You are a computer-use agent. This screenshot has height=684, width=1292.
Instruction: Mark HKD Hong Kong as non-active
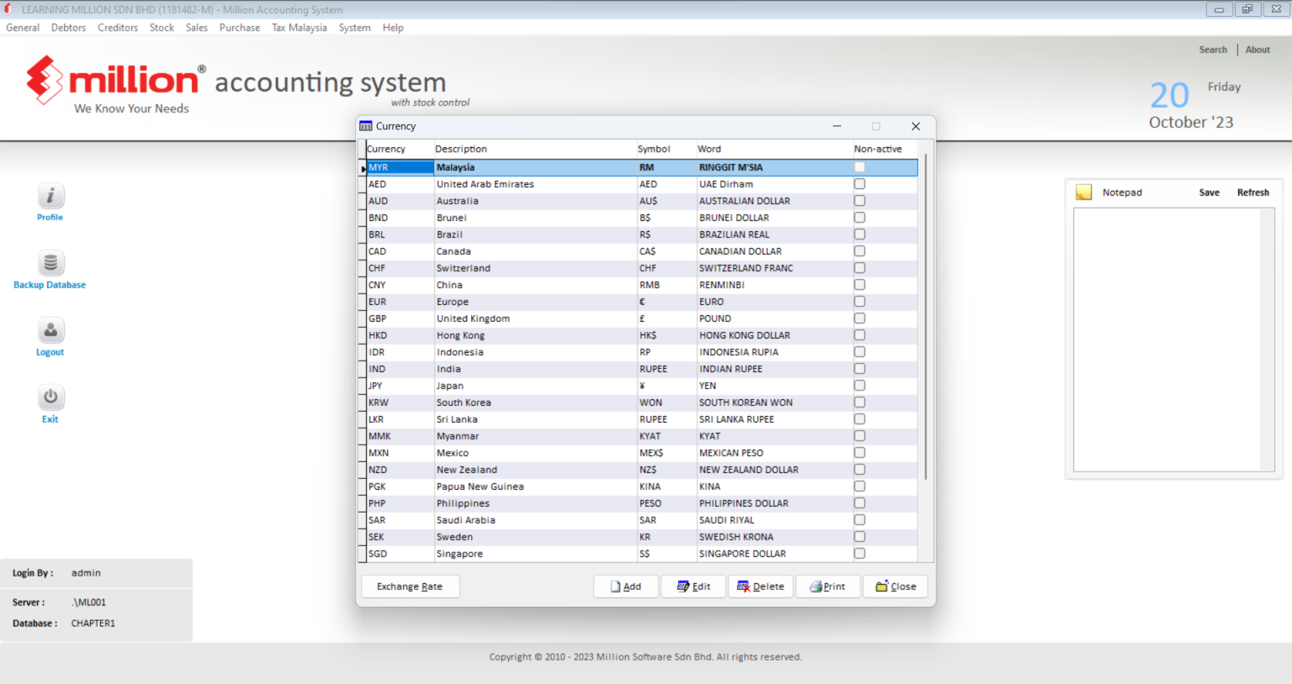[x=860, y=335]
